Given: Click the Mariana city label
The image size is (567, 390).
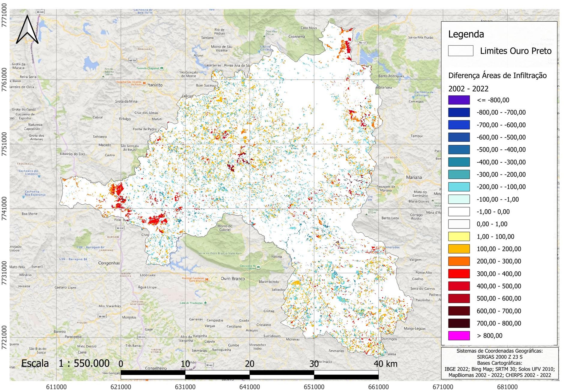Looking at the screenshot, I should [414, 177].
